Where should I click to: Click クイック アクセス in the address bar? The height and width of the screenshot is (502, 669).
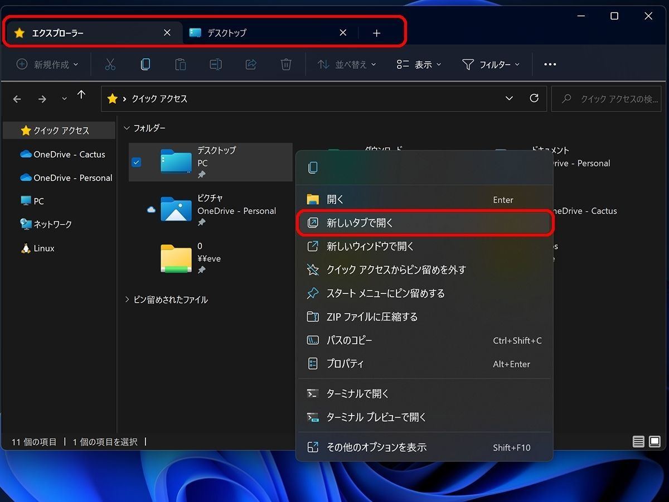point(159,99)
